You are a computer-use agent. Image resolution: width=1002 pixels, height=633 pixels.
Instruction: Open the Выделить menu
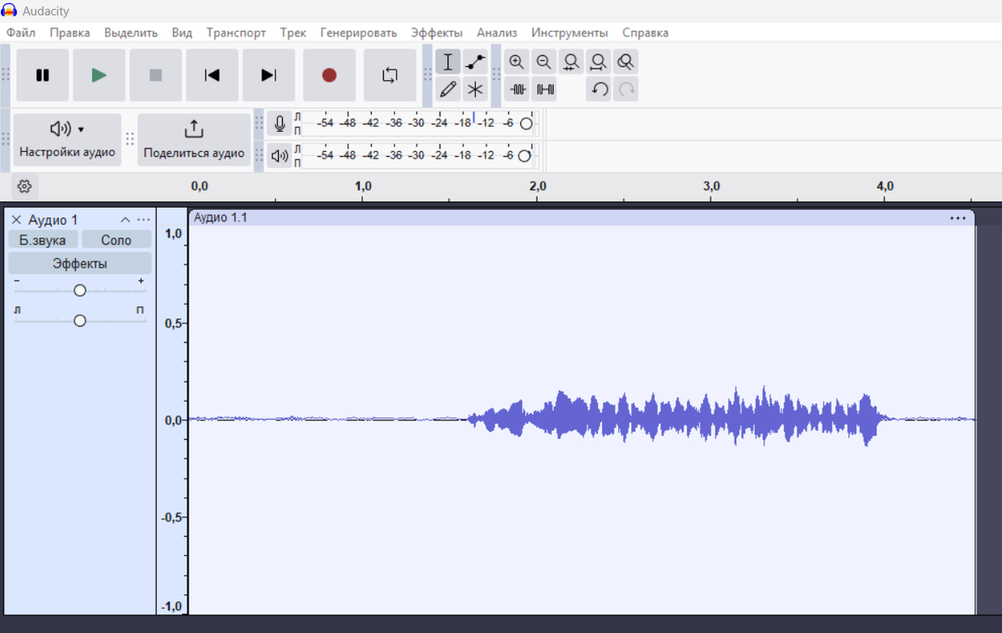(x=131, y=33)
